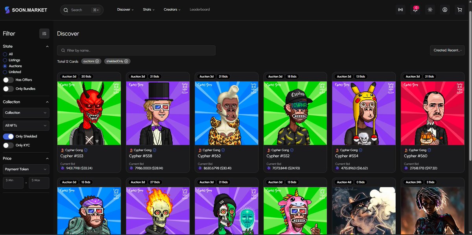Image resolution: width=472 pixels, height=235 pixels.
Task: Open the Payment Token dropdown
Action: 26,169
